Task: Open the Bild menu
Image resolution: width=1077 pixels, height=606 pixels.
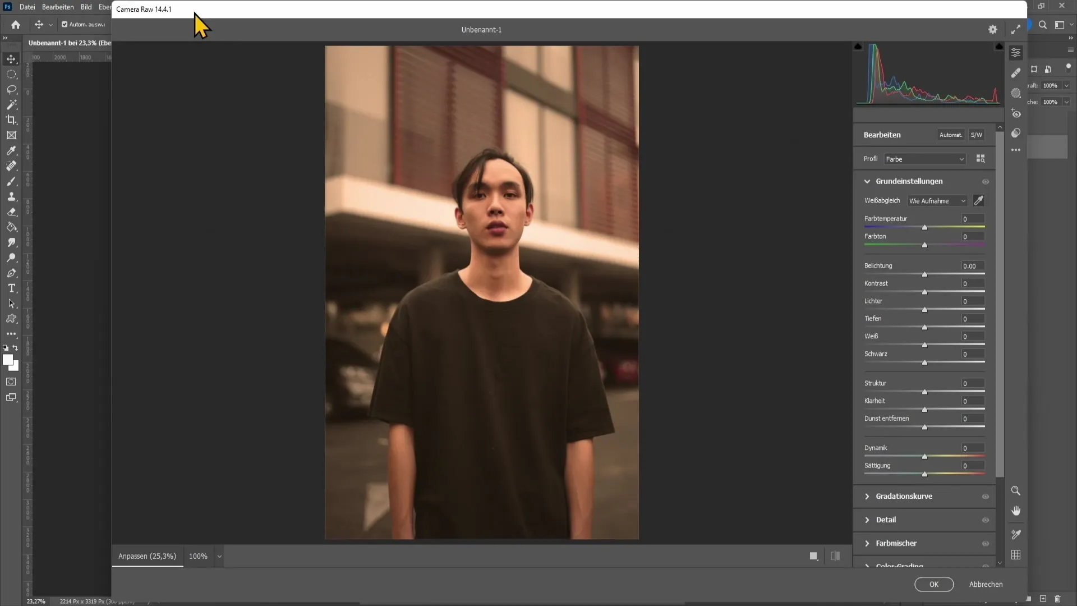Action: point(86,7)
